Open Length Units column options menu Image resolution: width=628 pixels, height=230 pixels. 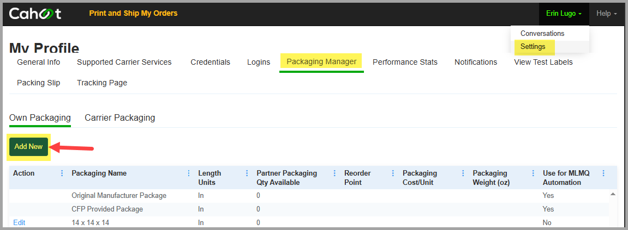click(247, 173)
